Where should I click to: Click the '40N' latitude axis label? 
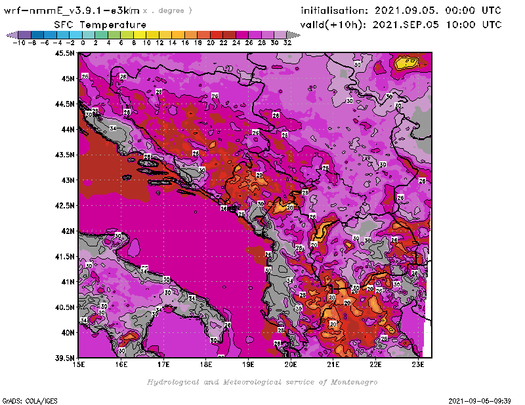[68, 333]
